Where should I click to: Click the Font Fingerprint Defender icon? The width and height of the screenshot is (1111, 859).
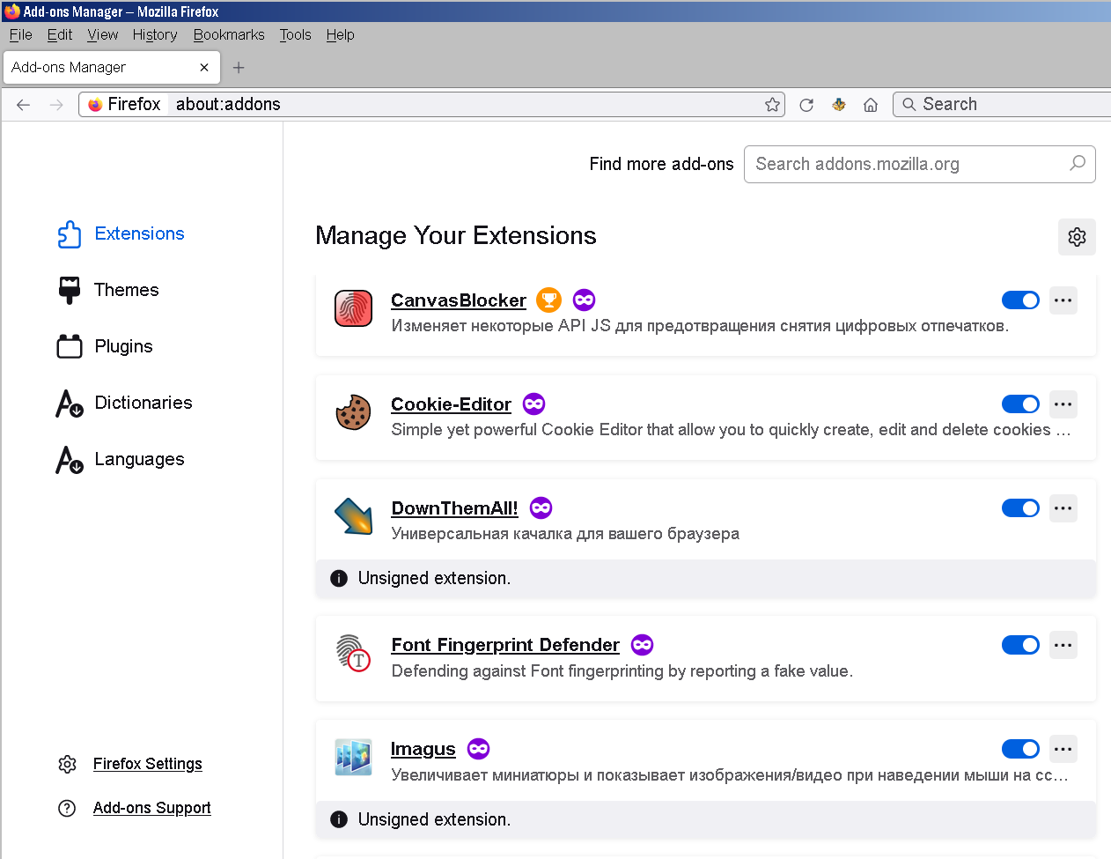pyautogui.click(x=353, y=653)
